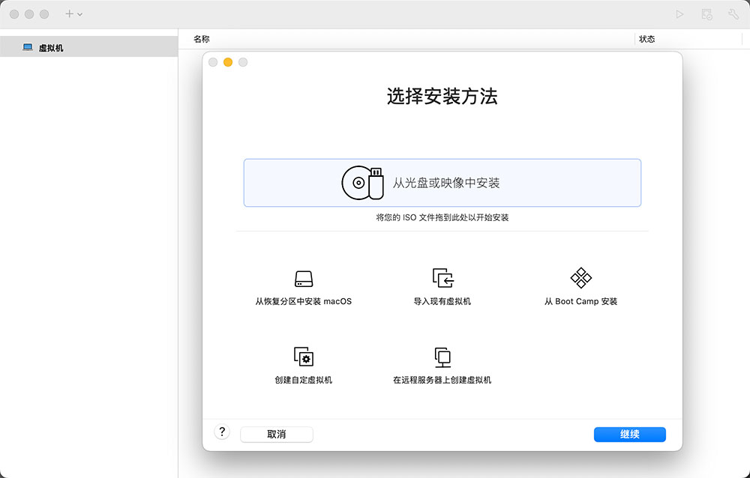Image resolution: width=750 pixels, height=478 pixels.
Task: Click the 名称 column header
Action: (x=198, y=38)
